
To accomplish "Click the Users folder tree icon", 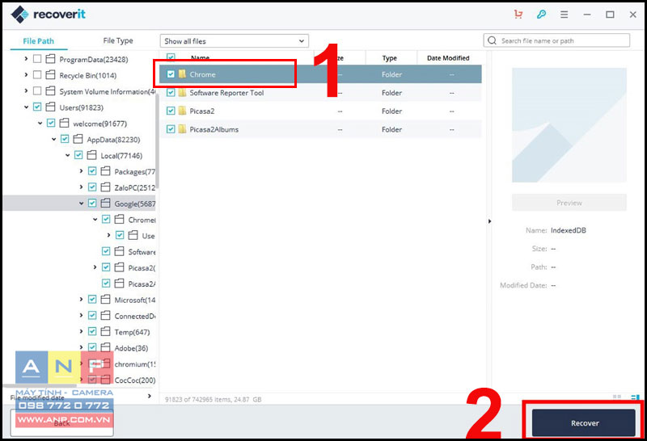I will click(x=50, y=107).
